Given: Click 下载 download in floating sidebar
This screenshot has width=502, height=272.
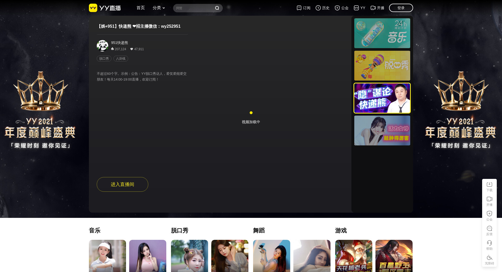Looking at the screenshot, I should (489, 187).
